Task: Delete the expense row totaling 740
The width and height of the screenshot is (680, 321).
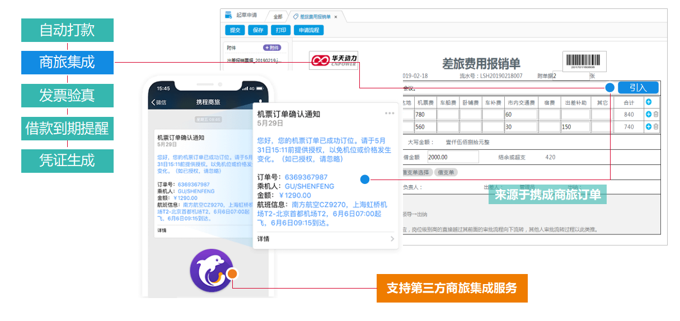Action: coord(656,127)
